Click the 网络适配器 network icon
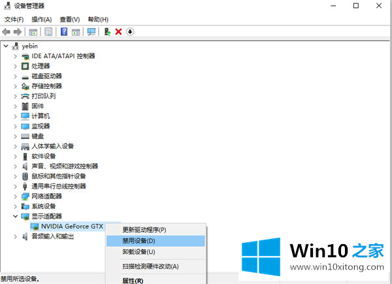This screenshot has height=284, width=392. [25, 197]
